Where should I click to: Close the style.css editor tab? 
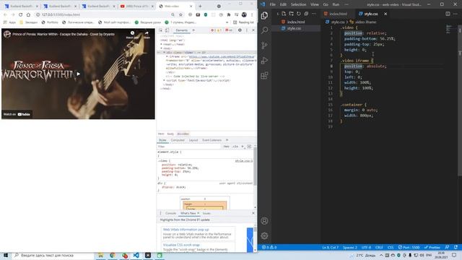[385, 14]
